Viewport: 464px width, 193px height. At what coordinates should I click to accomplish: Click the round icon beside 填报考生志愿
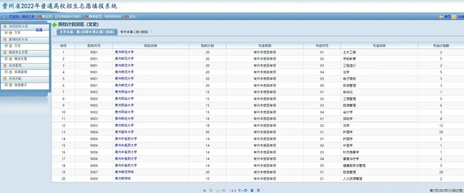coord(5,52)
